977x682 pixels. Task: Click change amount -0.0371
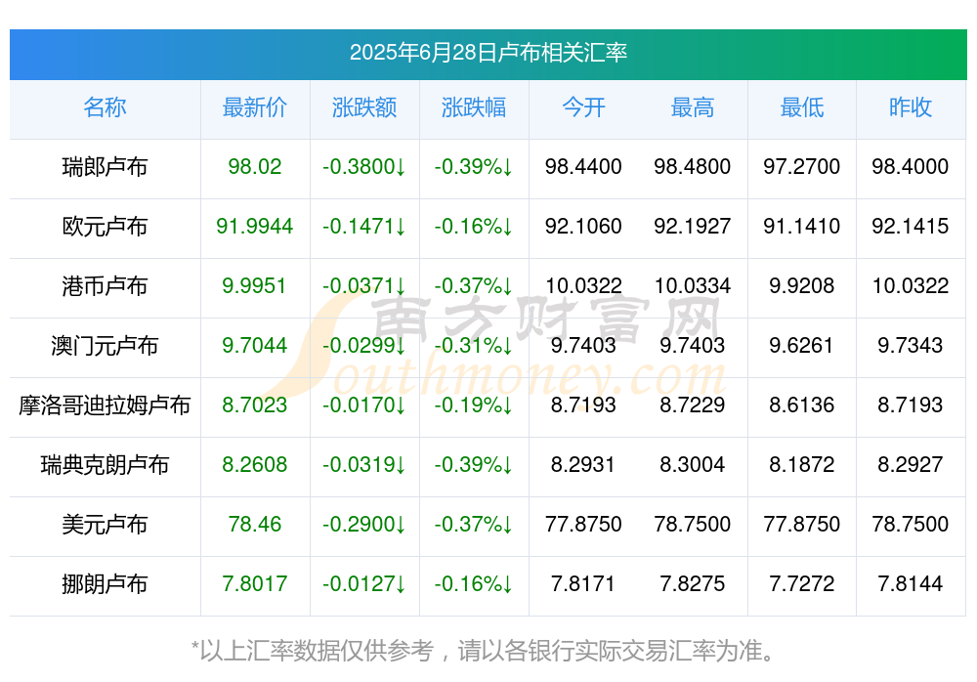click(x=364, y=285)
